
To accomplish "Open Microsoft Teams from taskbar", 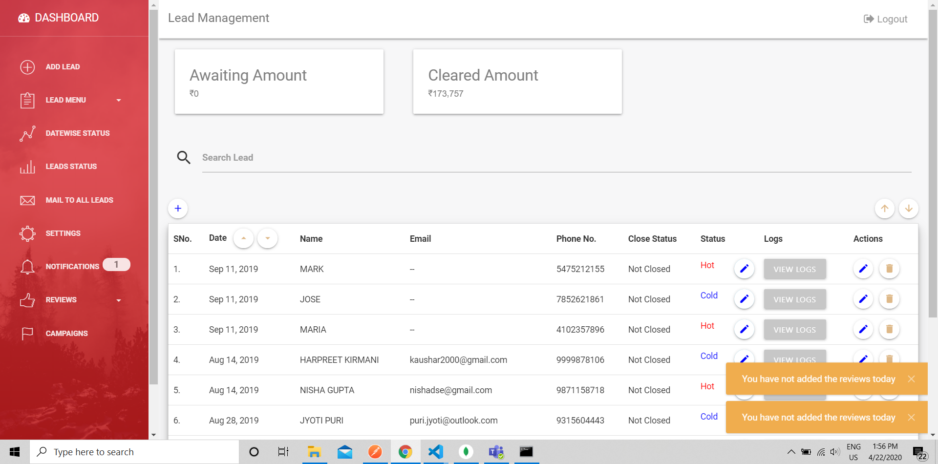I will click(496, 452).
